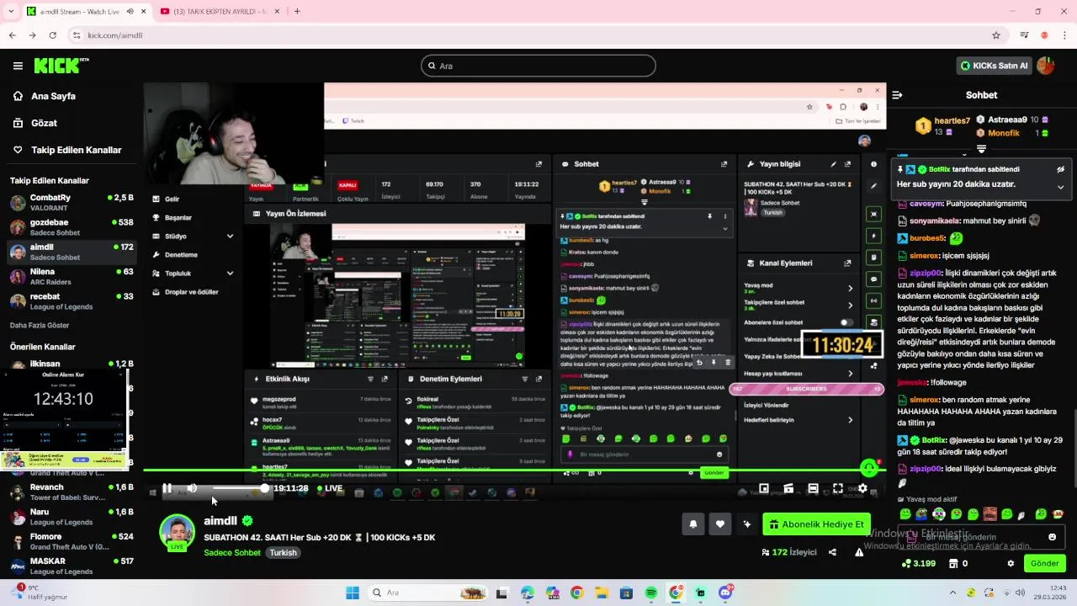Adjust the player volume slider
Viewport: 1077px width, 606px height.
pos(239,488)
